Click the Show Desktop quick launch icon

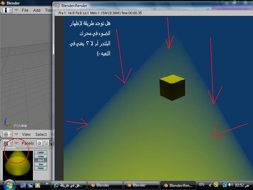[23, 185]
